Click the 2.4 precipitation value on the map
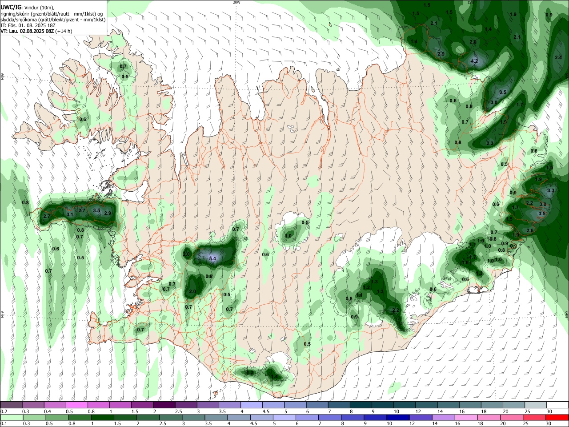The width and height of the screenshot is (569, 427). point(558,57)
